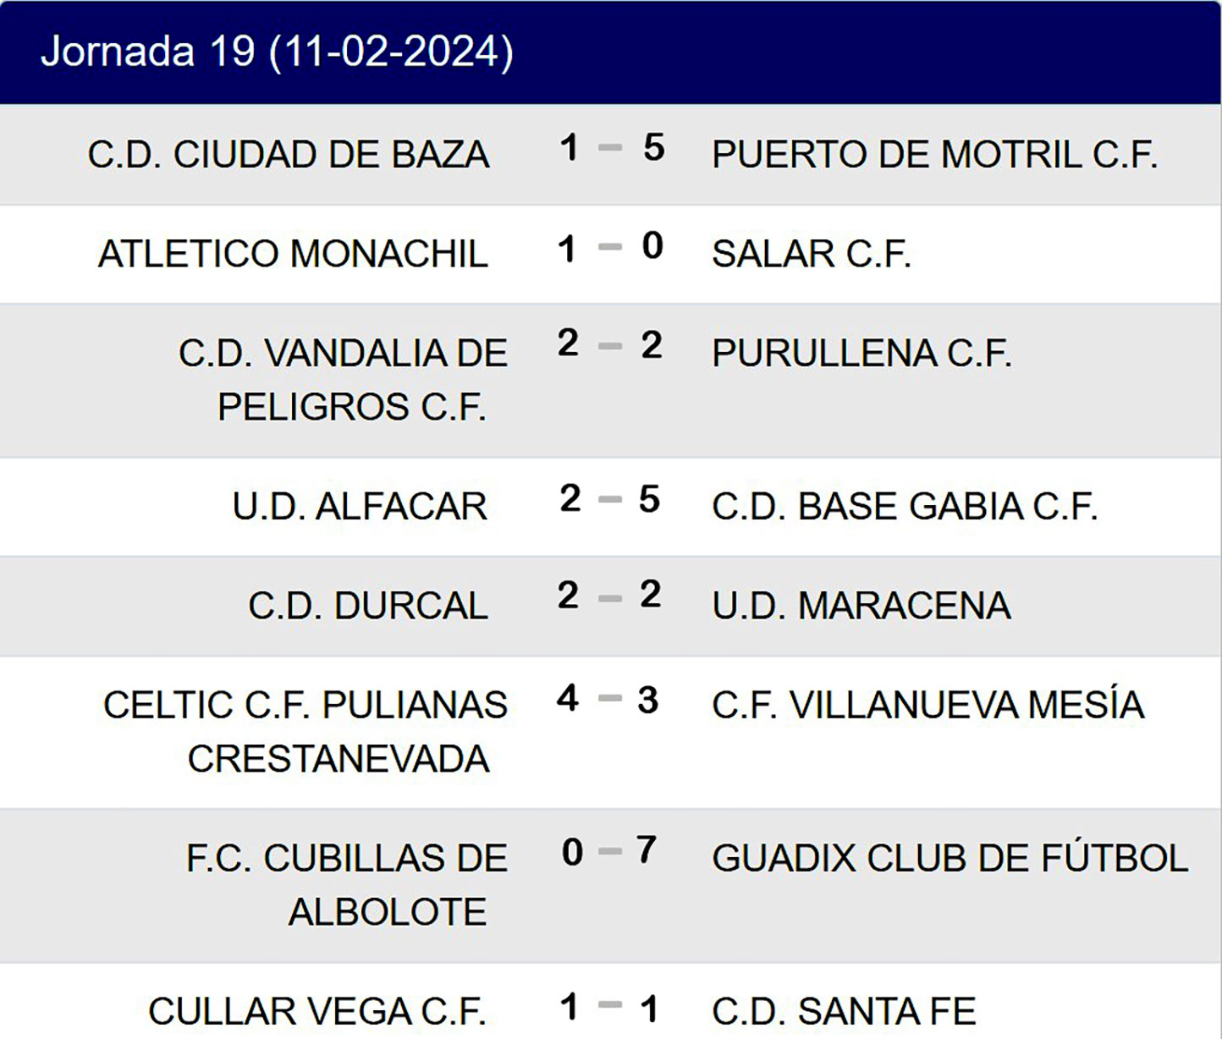Screen dimensions: 1222x1039
Task: Open U.D. Alfacar team link
Action: (x=360, y=507)
